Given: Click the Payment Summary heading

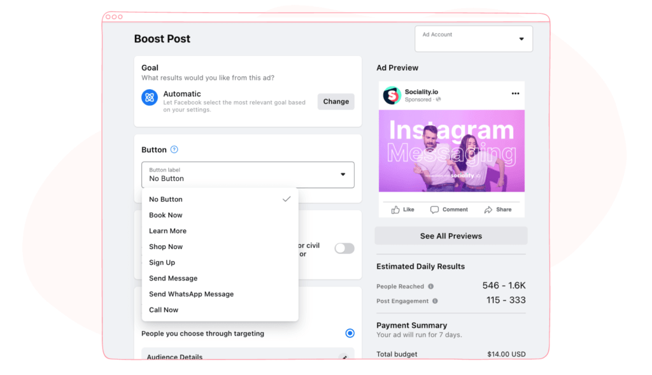Looking at the screenshot, I should [x=412, y=325].
